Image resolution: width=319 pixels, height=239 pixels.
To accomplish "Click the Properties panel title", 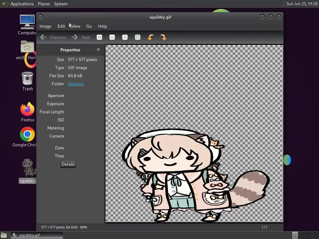I will coord(70,50).
